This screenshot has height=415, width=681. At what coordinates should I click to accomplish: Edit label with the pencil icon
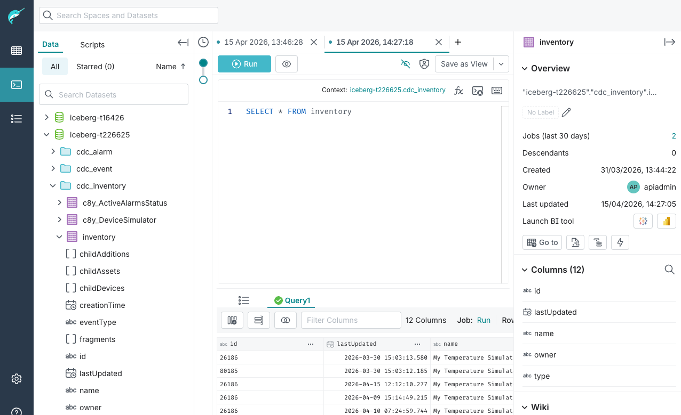point(567,112)
